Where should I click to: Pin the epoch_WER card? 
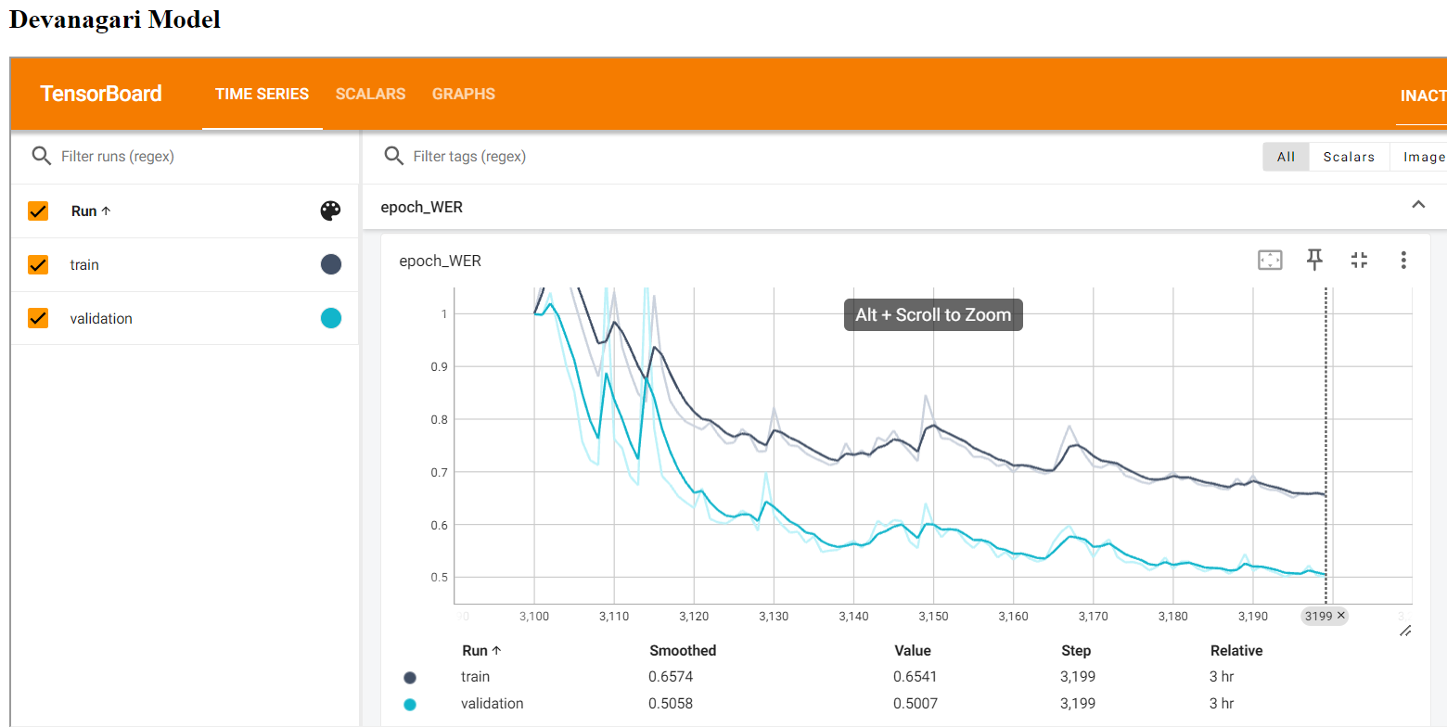1314,261
